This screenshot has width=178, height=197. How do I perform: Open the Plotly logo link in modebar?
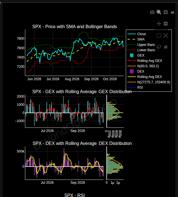coord(172,12)
